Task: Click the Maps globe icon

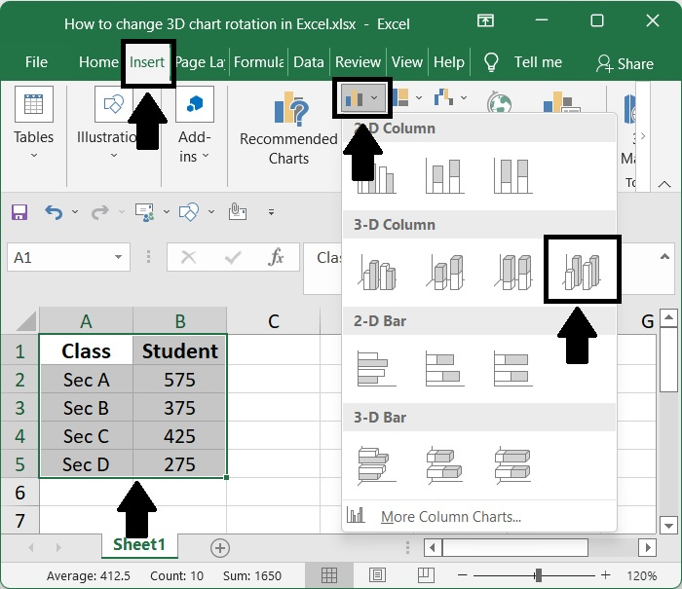Action: click(x=499, y=102)
